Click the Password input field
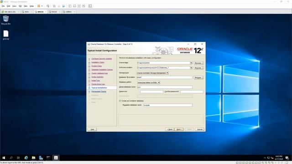This screenshot has height=164, width=292. coord(151,92)
